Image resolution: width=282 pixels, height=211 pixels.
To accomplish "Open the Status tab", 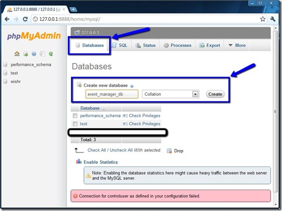I will click(x=146, y=45).
